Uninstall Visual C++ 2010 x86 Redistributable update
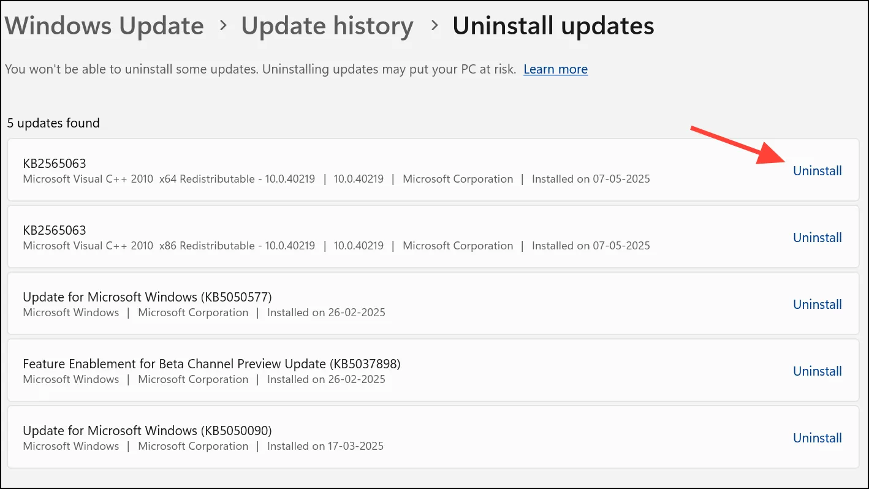The width and height of the screenshot is (869, 489). tap(818, 238)
